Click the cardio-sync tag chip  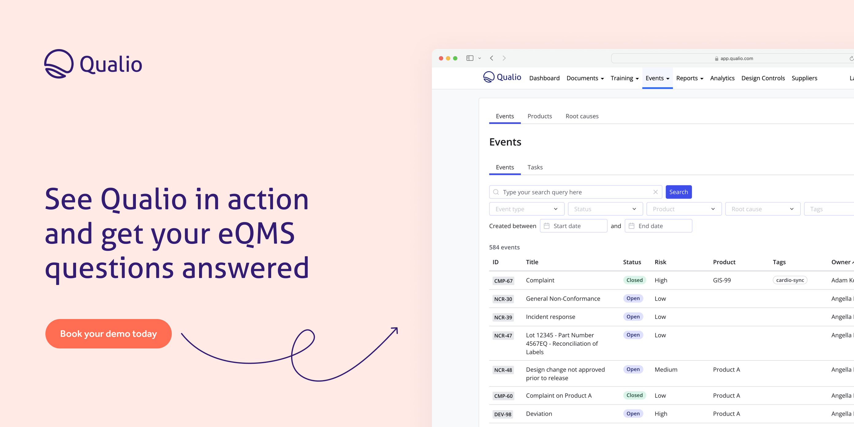[790, 280]
